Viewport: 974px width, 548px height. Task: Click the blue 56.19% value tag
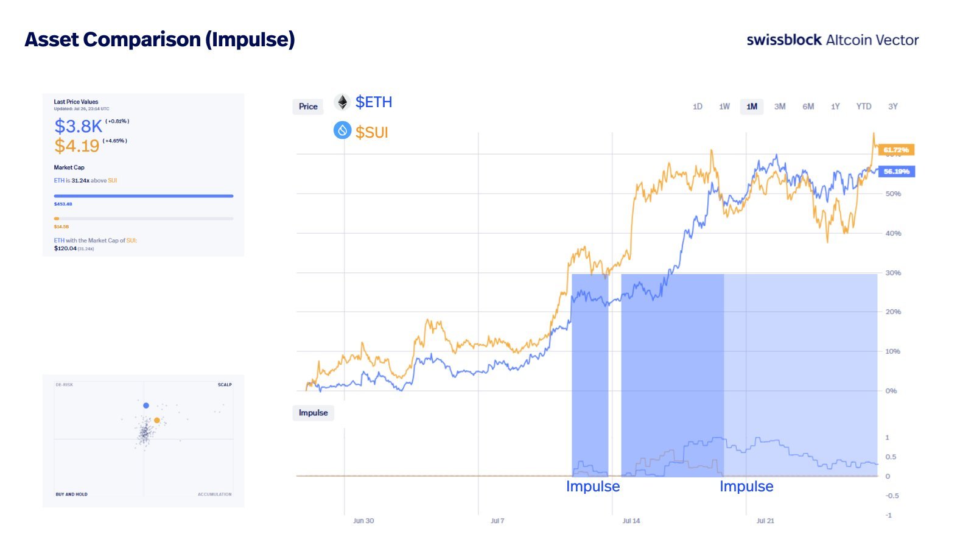pyautogui.click(x=896, y=172)
